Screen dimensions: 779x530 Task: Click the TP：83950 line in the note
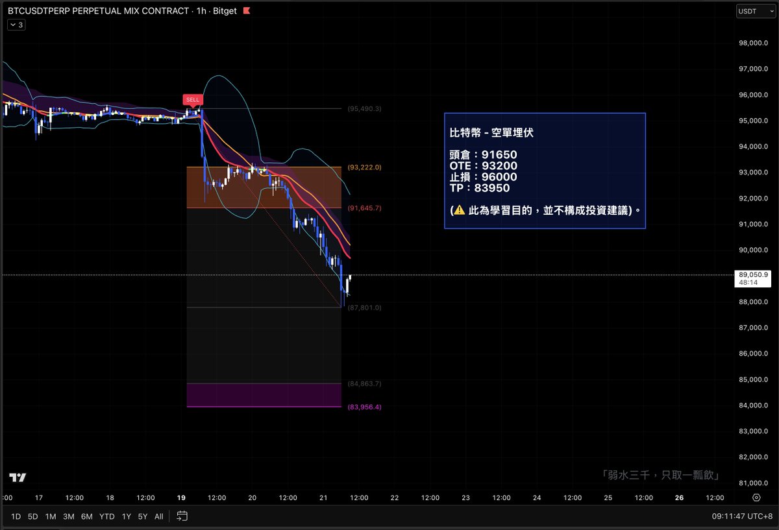479,188
